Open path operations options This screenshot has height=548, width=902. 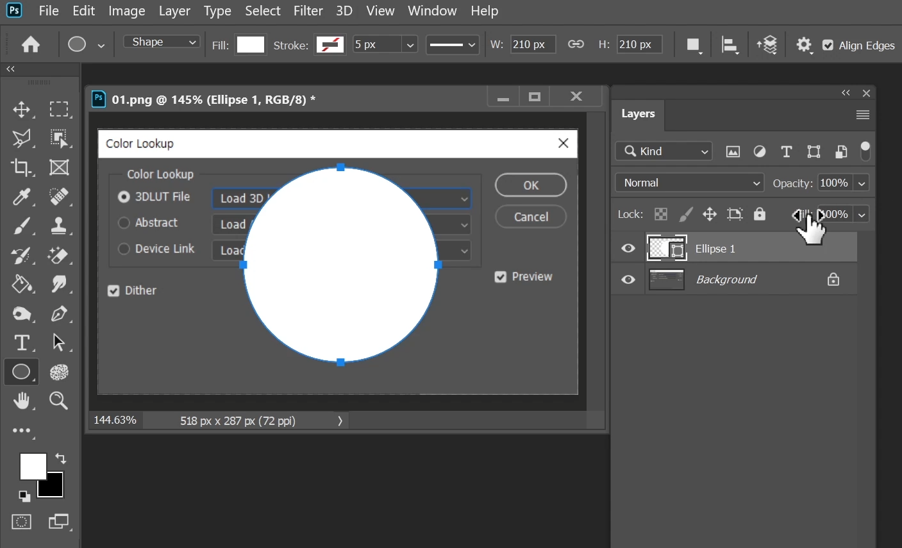point(693,45)
